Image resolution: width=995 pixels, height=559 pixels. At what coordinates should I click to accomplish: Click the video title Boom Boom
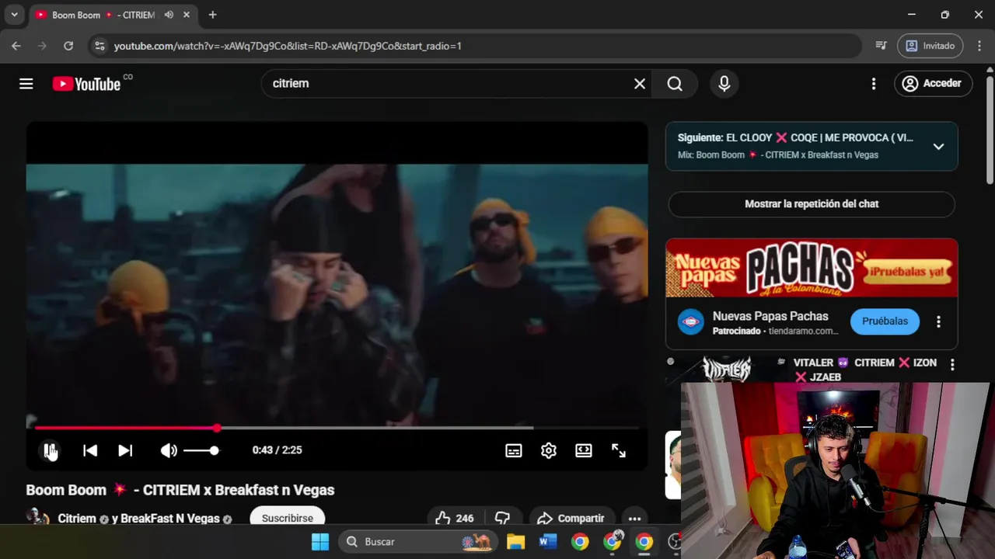(x=180, y=490)
